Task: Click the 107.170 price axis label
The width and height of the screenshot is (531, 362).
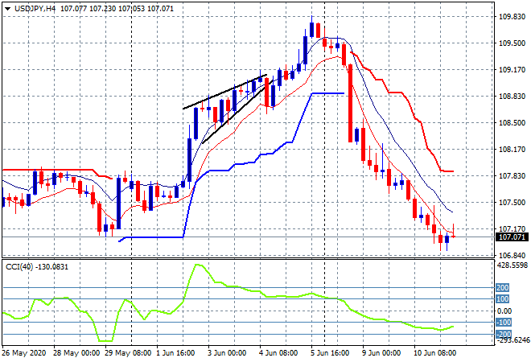Action: click(512, 229)
